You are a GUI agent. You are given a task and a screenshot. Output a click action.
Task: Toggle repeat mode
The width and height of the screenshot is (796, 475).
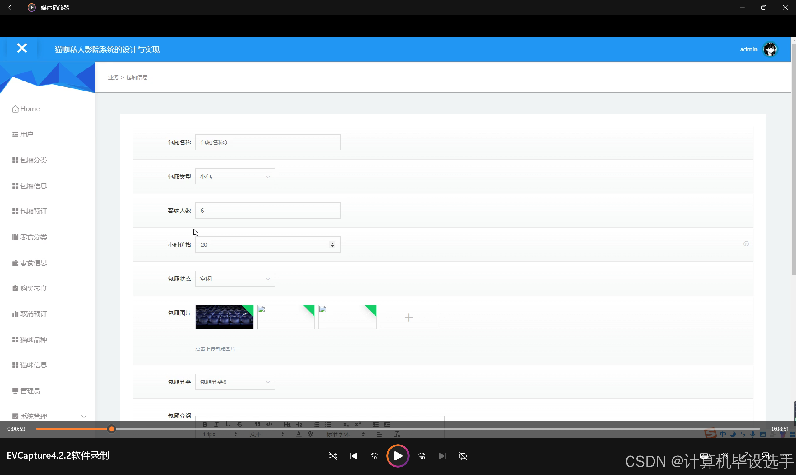(463, 456)
